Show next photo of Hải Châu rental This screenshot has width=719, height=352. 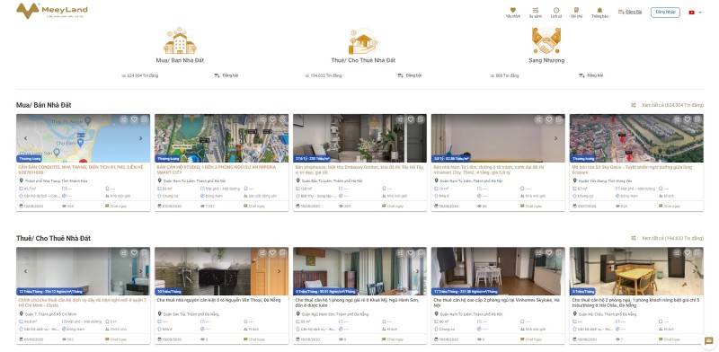pos(694,271)
